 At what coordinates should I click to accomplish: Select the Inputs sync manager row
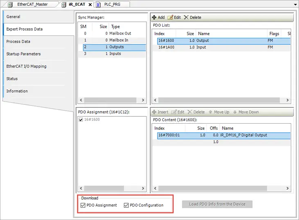(112, 53)
